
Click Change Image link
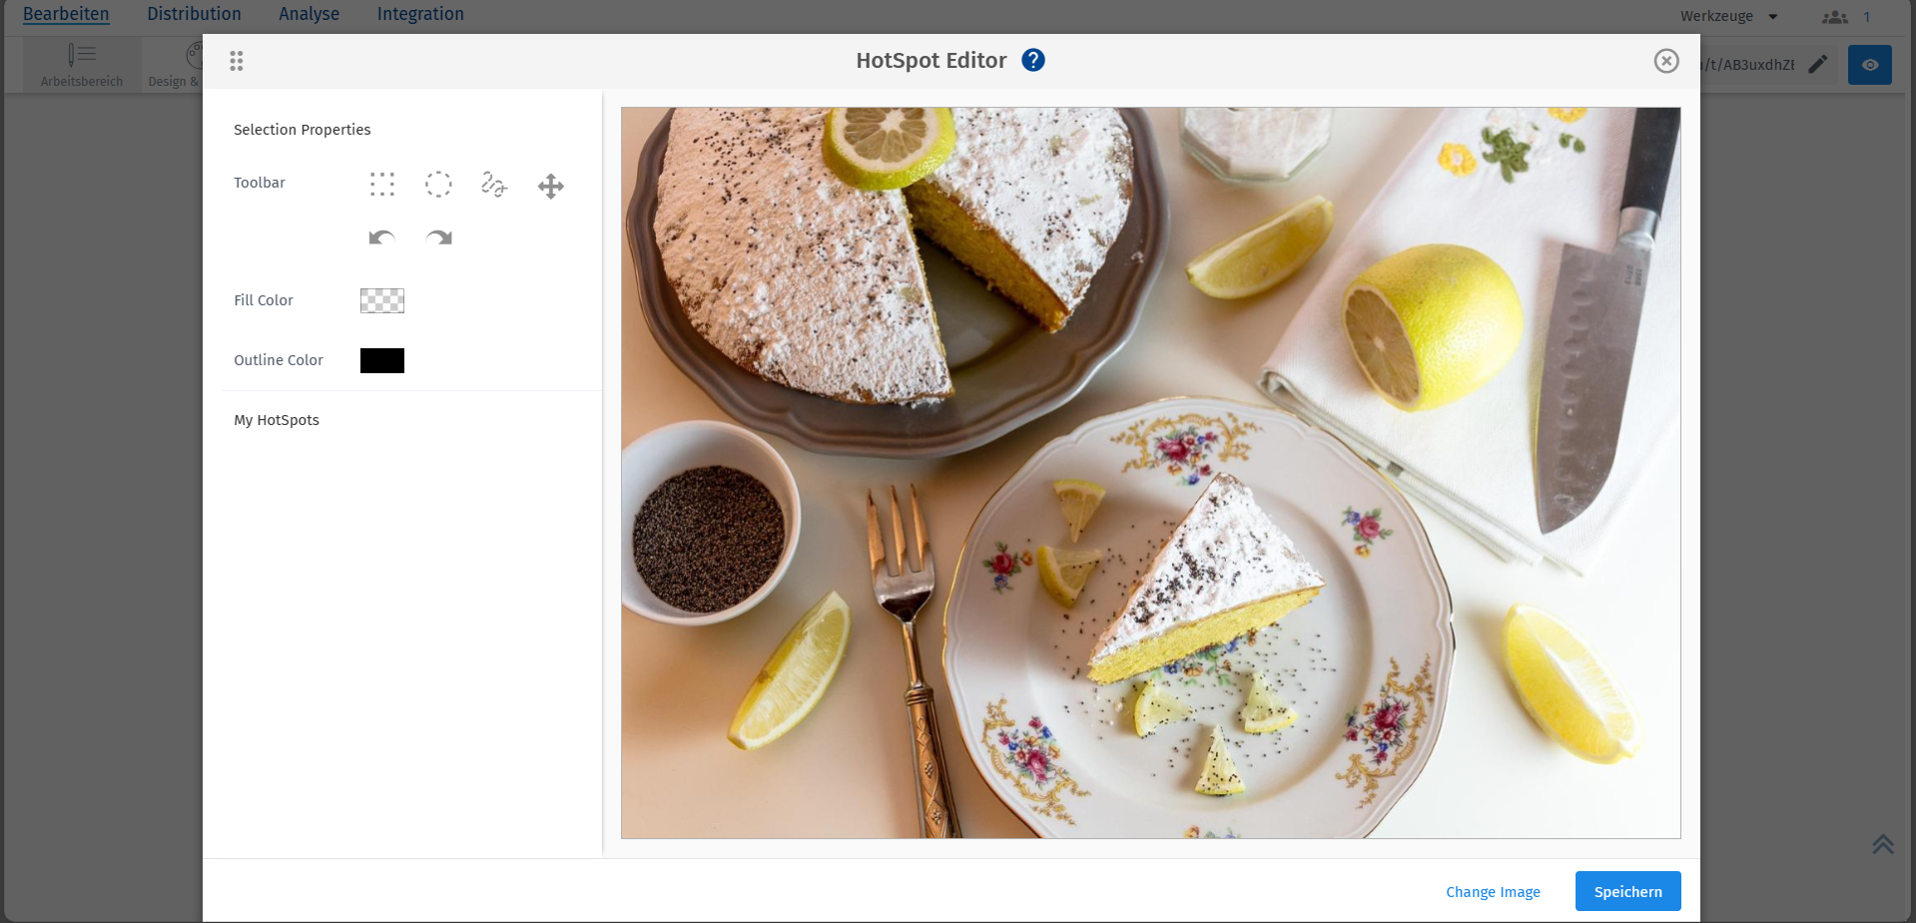click(1493, 892)
